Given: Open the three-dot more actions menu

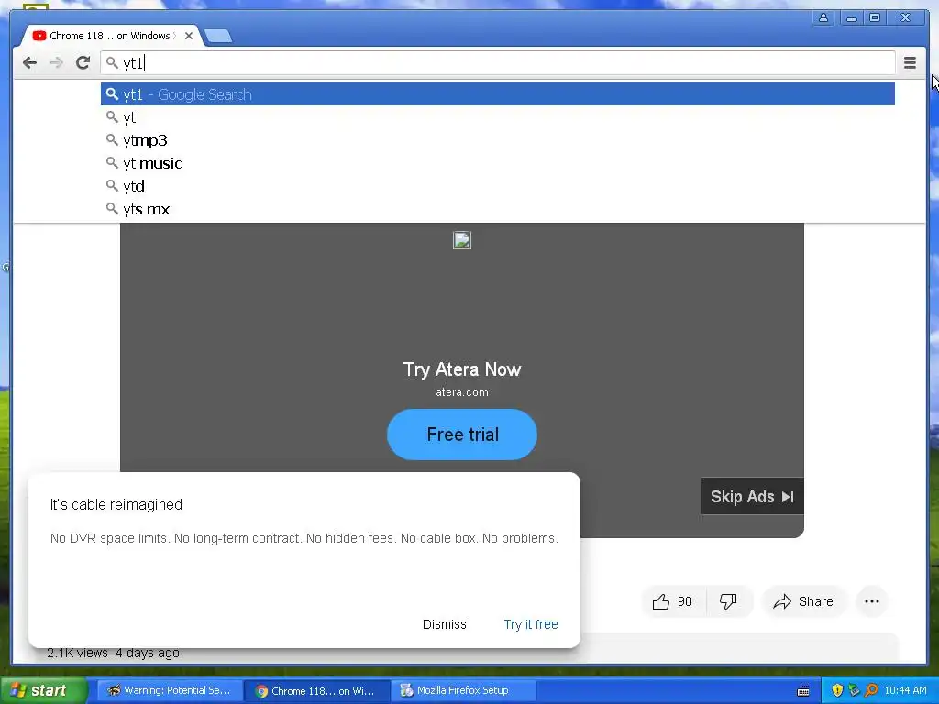Looking at the screenshot, I should [x=872, y=601].
